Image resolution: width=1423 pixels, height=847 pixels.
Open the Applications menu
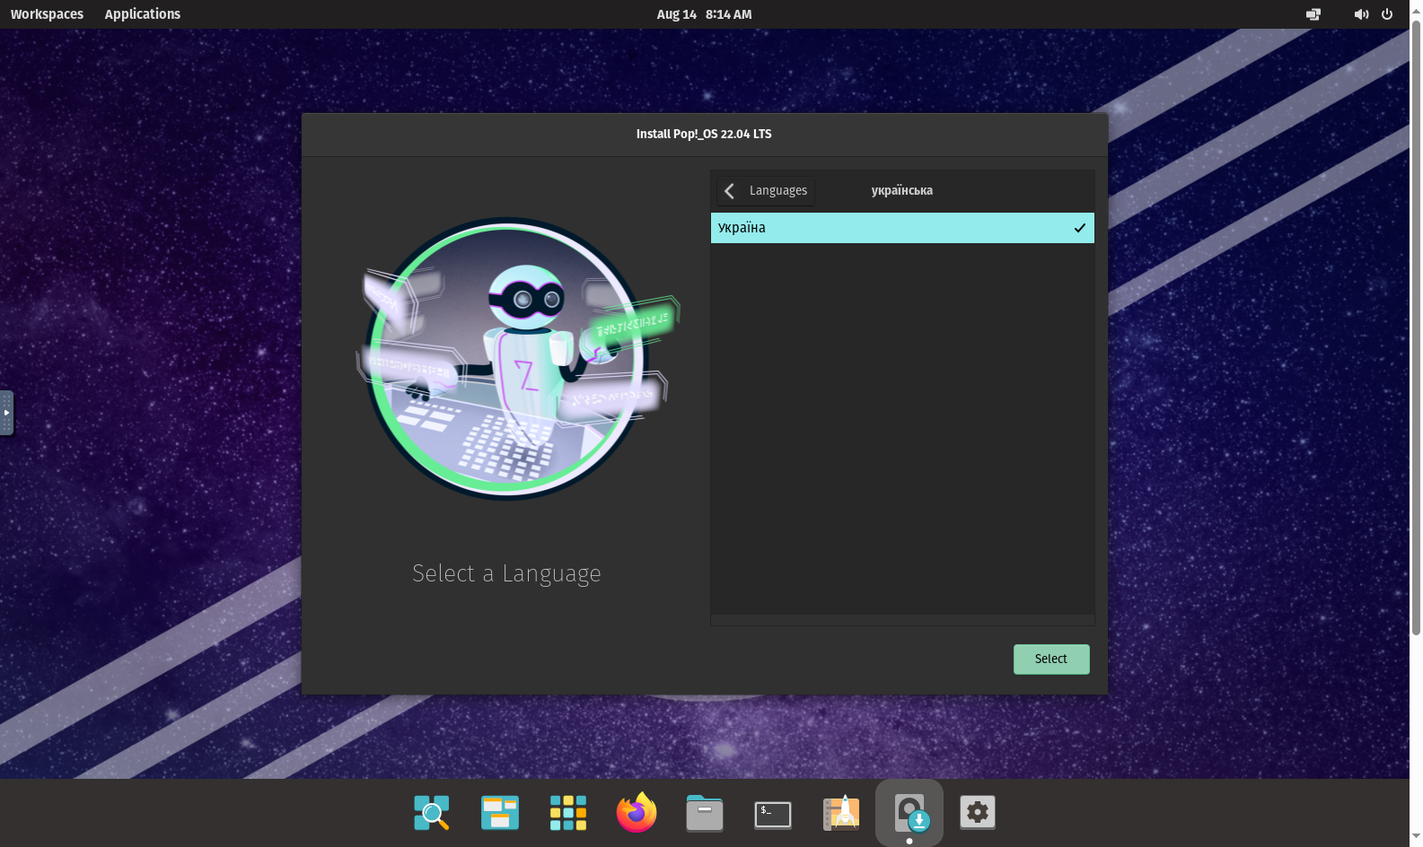(x=142, y=14)
